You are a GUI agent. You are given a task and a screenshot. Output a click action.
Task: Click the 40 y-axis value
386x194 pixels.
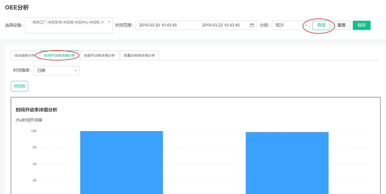(x=35, y=181)
